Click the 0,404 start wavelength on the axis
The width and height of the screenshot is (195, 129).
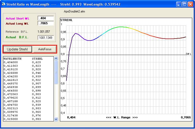pyautogui.click(x=71, y=117)
